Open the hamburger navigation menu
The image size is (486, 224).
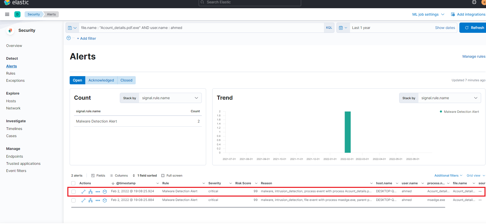[7, 14]
